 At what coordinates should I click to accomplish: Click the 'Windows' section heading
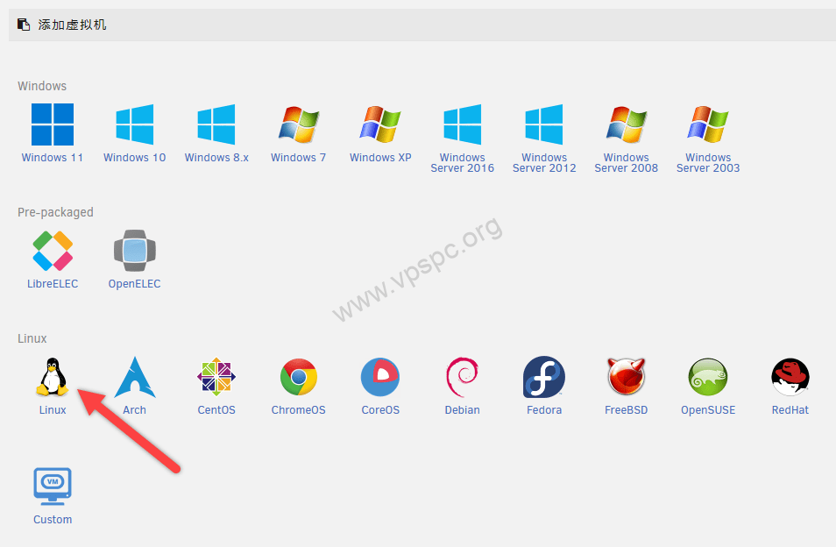click(42, 86)
